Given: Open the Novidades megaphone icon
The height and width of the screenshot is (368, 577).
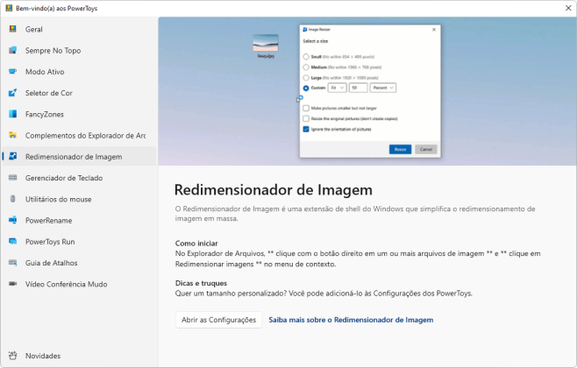Looking at the screenshot, I should tap(13, 356).
